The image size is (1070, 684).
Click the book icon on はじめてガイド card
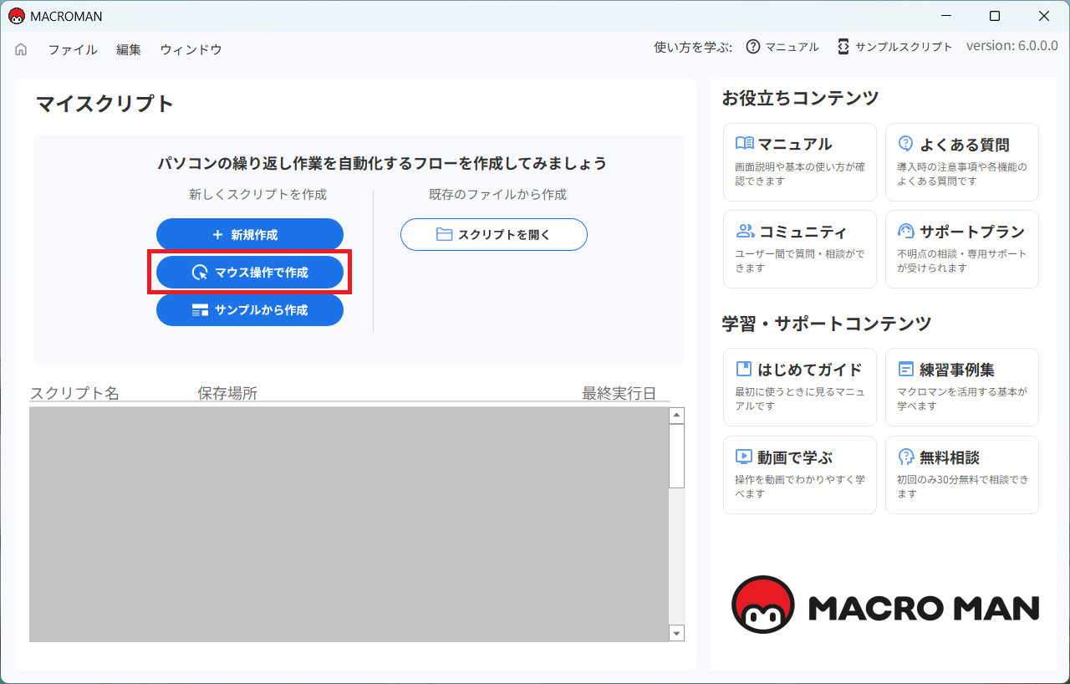point(743,369)
